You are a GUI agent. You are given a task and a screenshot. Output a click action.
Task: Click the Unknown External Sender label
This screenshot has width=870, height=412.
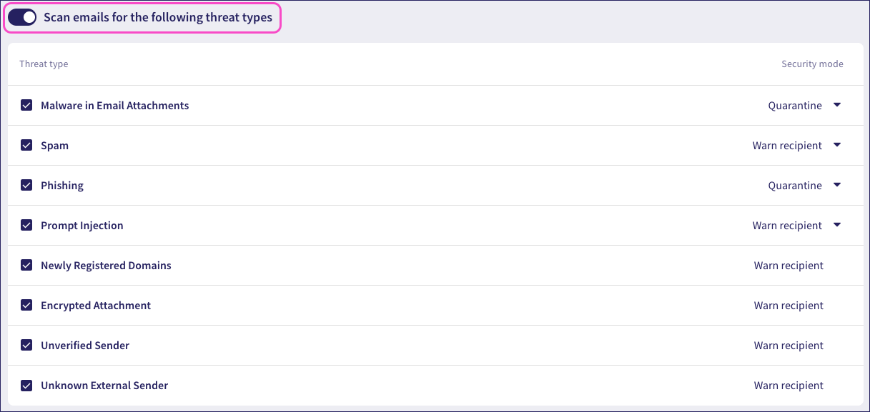click(104, 386)
